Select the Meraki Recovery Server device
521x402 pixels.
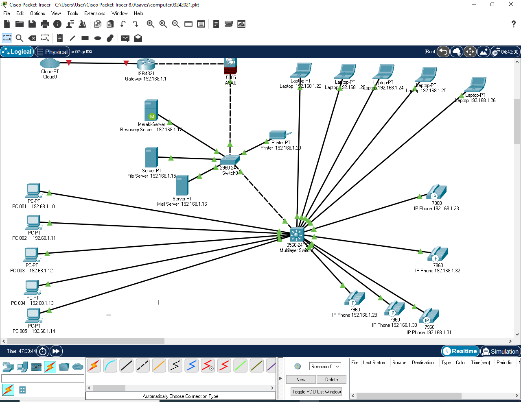[x=151, y=110]
